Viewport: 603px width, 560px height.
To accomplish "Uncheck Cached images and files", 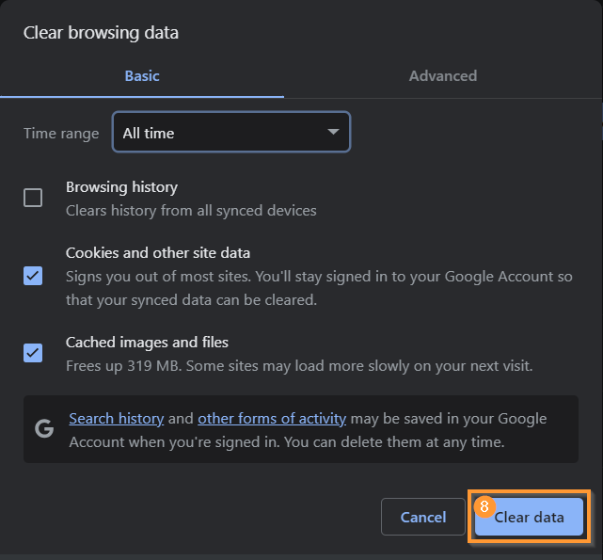I will pyautogui.click(x=33, y=353).
